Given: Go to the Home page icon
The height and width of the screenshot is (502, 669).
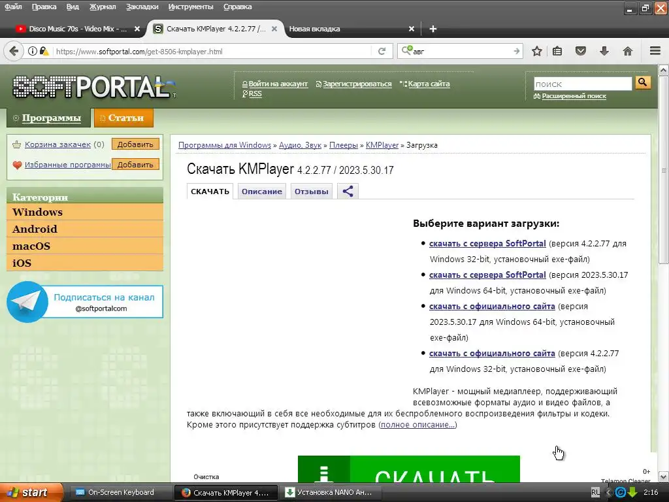Looking at the screenshot, I should pyautogui.click(x=628, y=51).
